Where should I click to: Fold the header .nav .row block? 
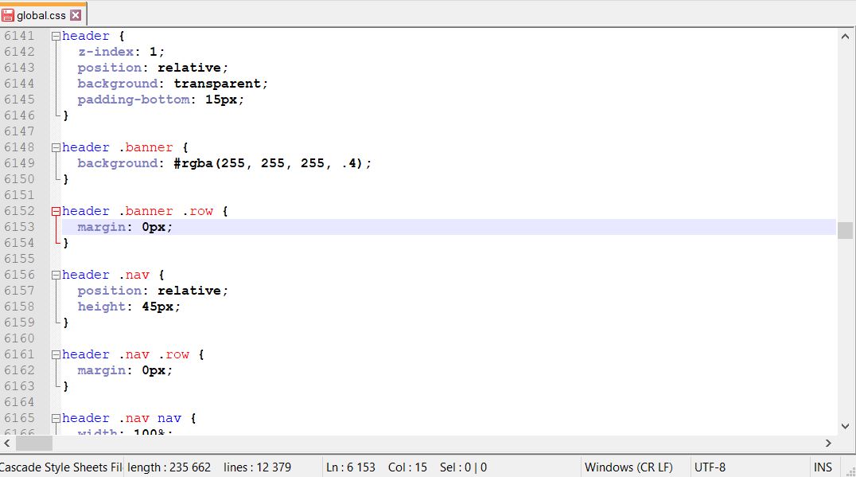click(x=56, y=355)
